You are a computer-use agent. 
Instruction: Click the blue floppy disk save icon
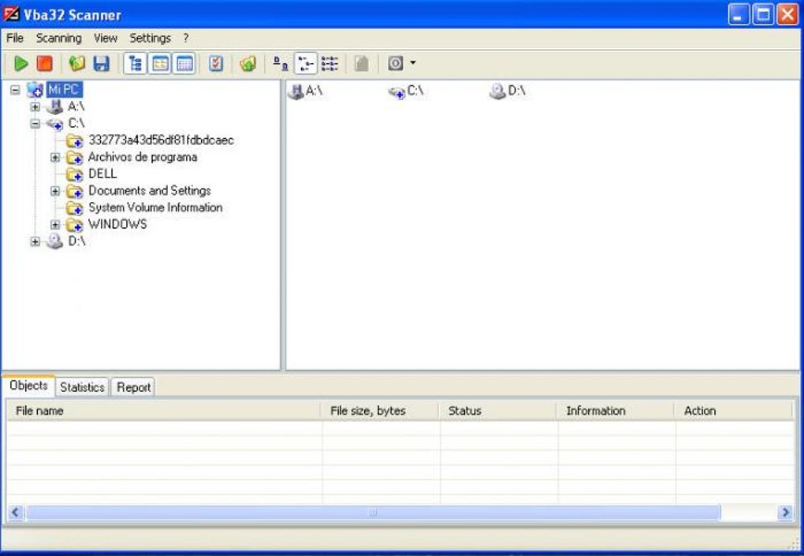pyautogui.click(x=102, y=64)
